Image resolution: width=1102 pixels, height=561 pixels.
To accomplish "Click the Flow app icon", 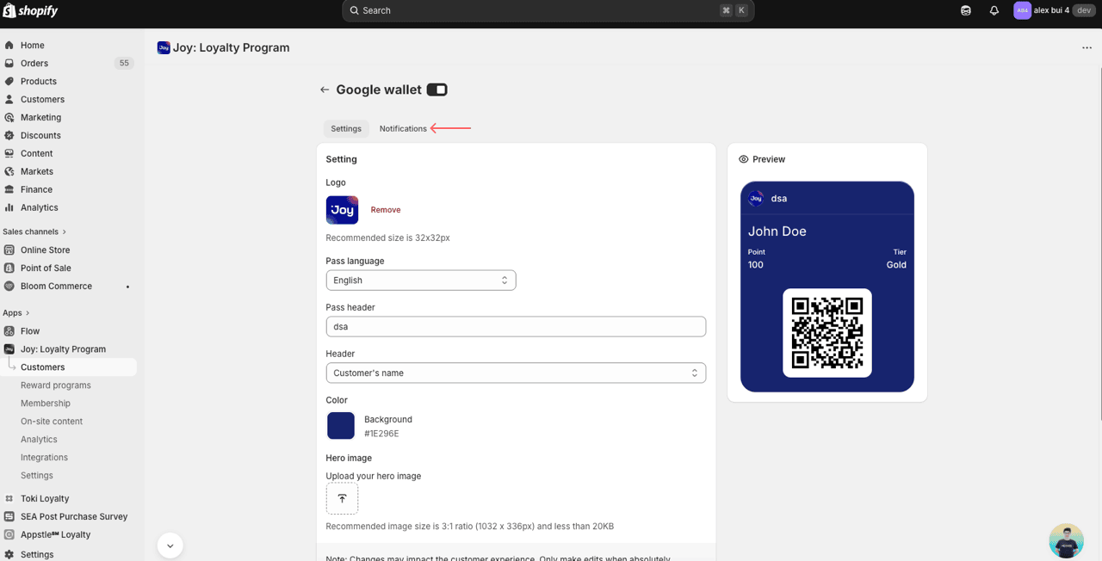I will point(9,331).
